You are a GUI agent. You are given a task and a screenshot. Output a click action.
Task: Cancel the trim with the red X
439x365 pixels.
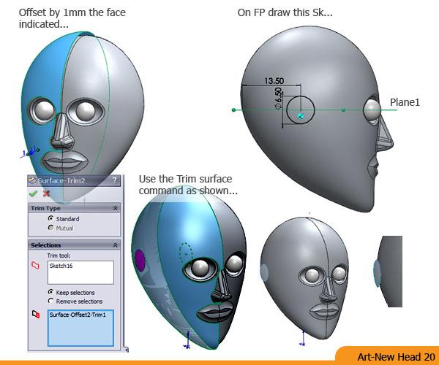pos(46,193)
